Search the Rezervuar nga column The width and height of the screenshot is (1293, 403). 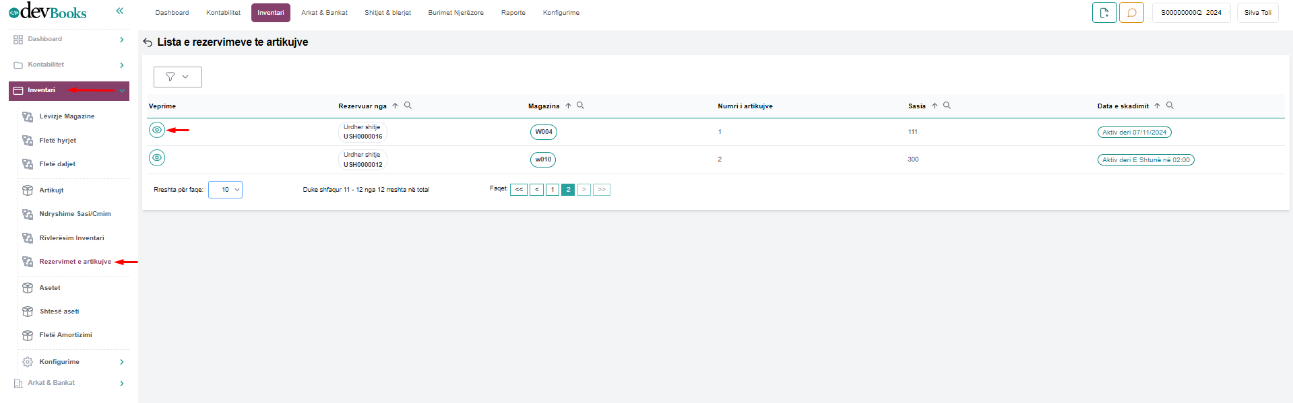tap(408, 106)
